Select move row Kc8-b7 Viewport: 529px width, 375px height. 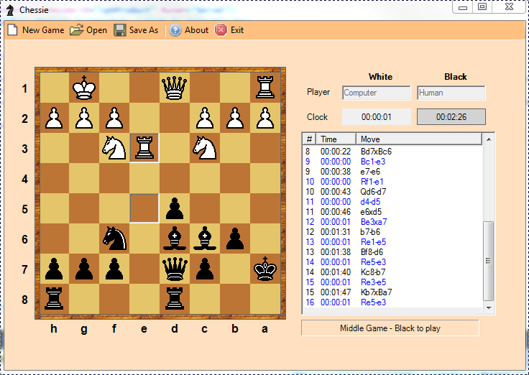point(393,272)
